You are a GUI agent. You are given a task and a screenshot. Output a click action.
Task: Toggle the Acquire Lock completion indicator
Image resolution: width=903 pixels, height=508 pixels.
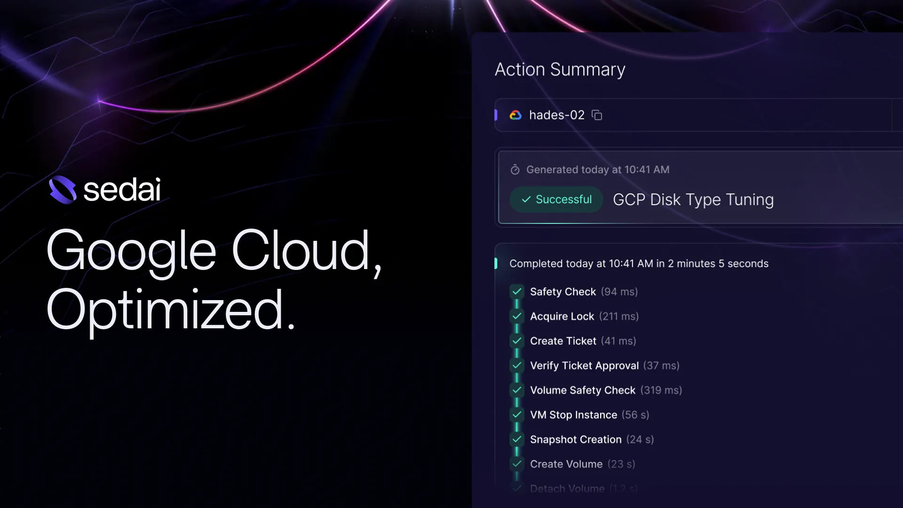tap(517, 316)
